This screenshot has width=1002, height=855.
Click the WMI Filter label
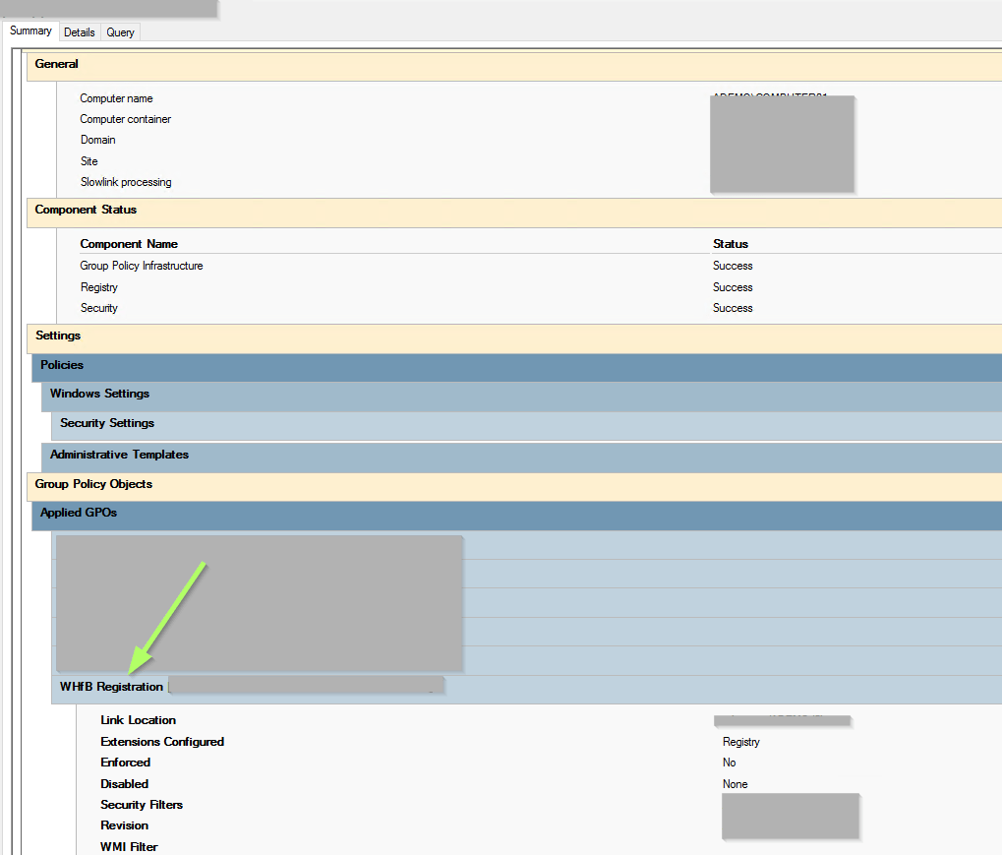[129, 847]
